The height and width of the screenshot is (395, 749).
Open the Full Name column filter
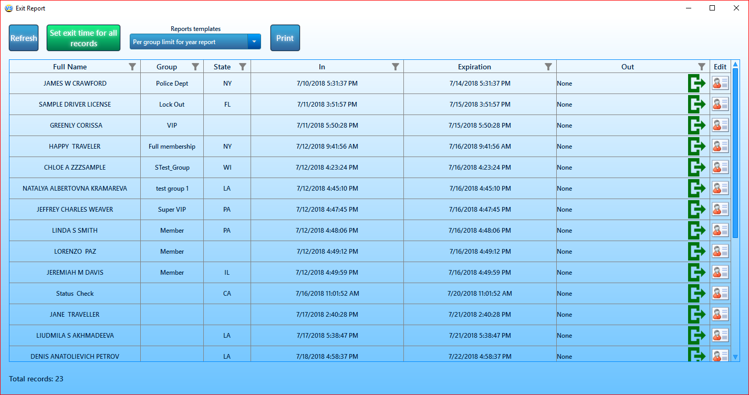132,67
